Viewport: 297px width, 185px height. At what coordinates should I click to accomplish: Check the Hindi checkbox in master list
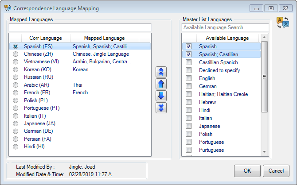click(189, 110)
